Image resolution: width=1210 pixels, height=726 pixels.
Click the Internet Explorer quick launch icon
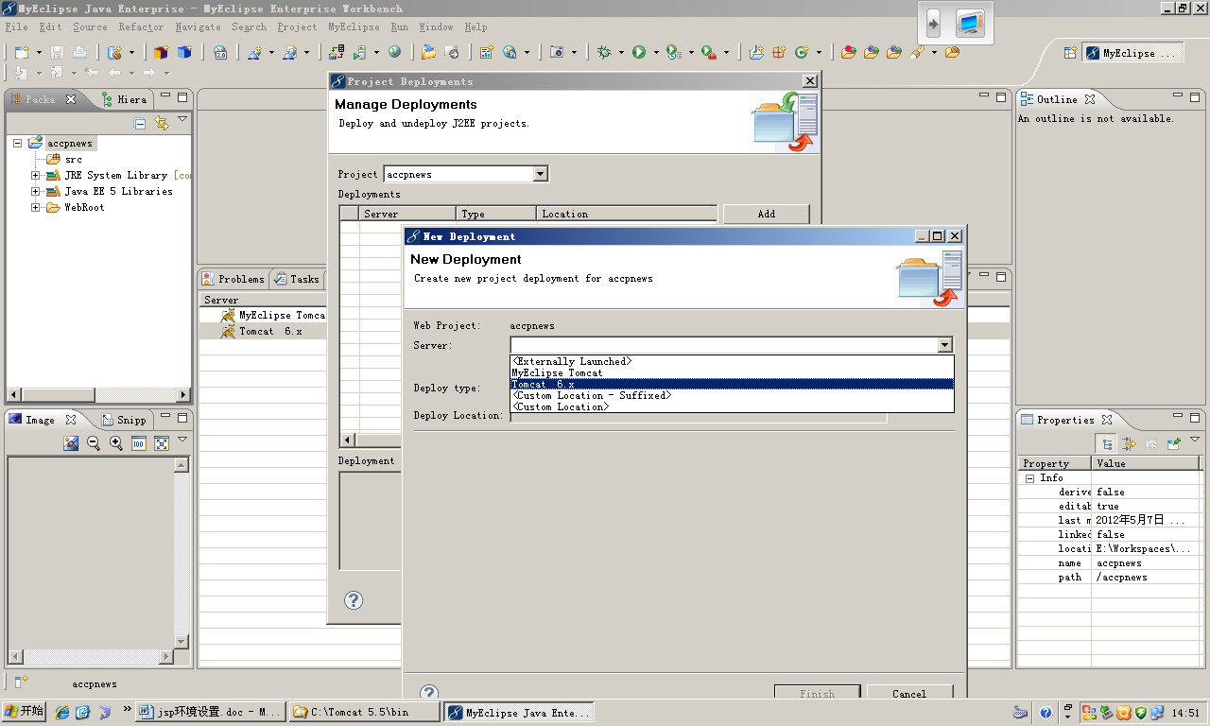(61, 712)
